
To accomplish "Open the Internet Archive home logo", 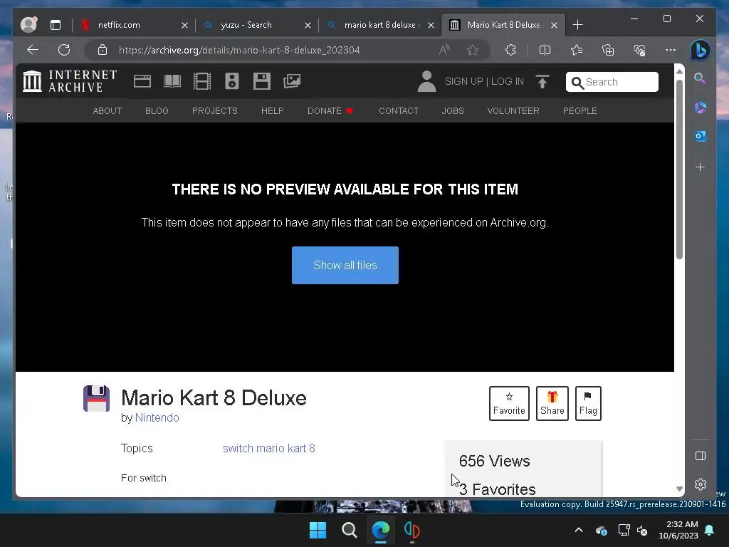I will click(x=70, y=81).
